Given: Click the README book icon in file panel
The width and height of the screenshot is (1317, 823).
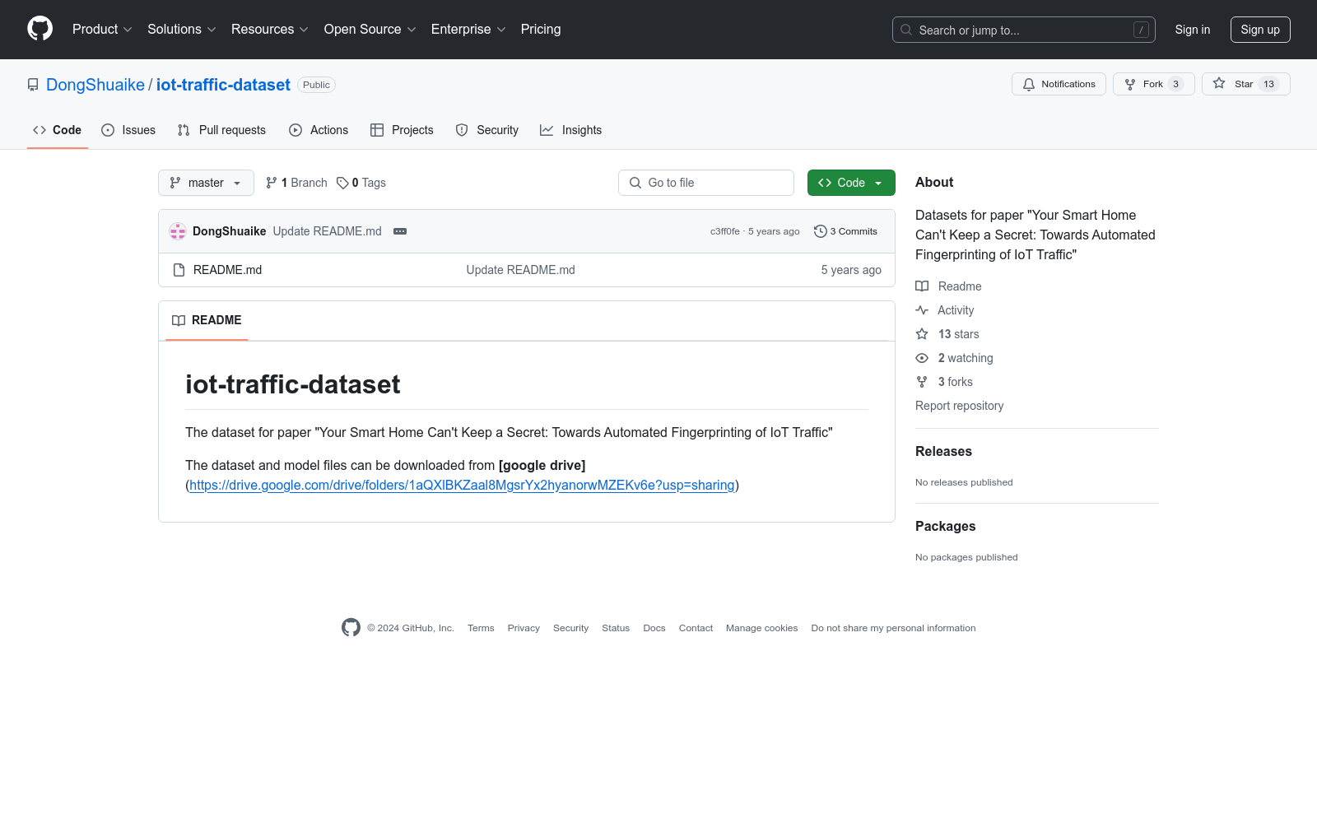Looking at the screenshot, I should point(179,320).
